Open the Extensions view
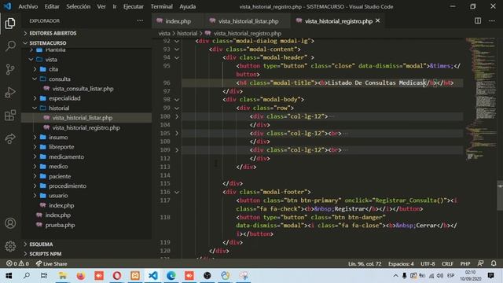 [10, 116]
